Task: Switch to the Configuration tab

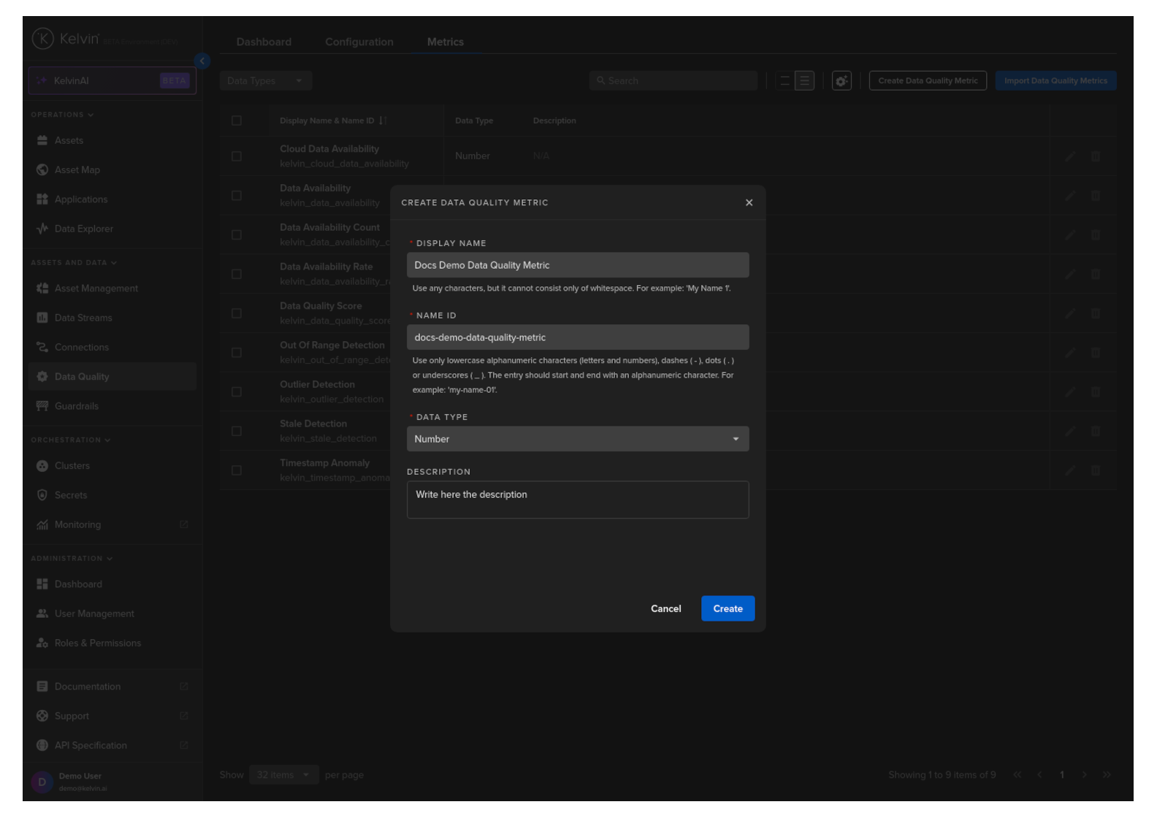Action: (359, 42)
